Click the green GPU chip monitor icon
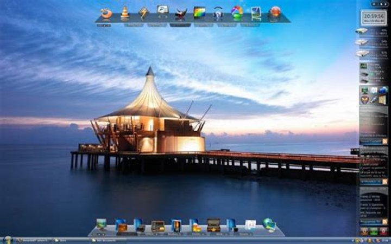Image resolution: width=391 pixels, height=244 pixels. pyautogui.click(x=363, y=66)
